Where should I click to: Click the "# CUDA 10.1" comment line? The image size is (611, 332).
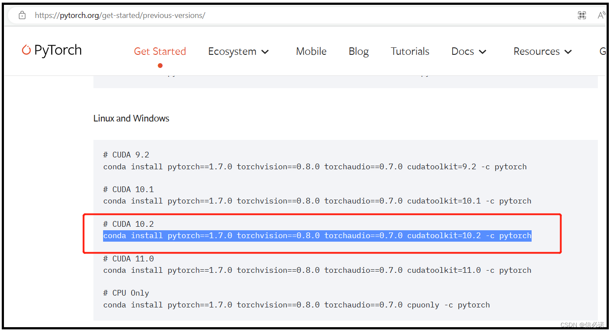[129, 189]
